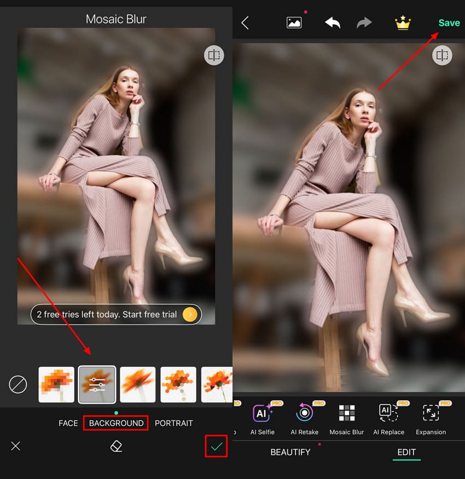The width and height of the screenshot is (465, 479).
Task: Disable blur with the no-effect option
Action: (18, 384)
